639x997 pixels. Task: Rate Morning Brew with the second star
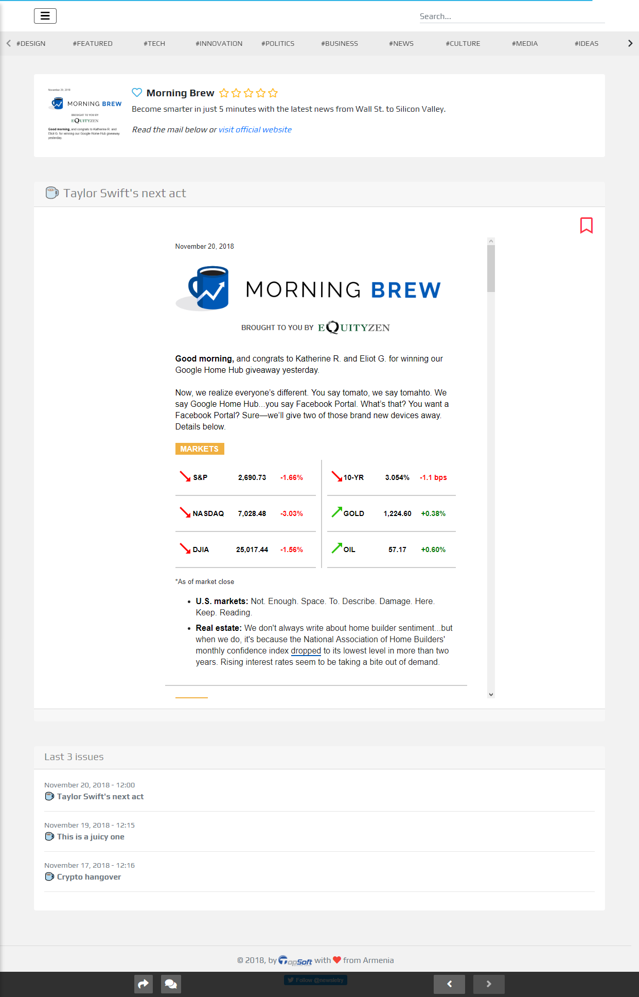[x=236, y=93]
